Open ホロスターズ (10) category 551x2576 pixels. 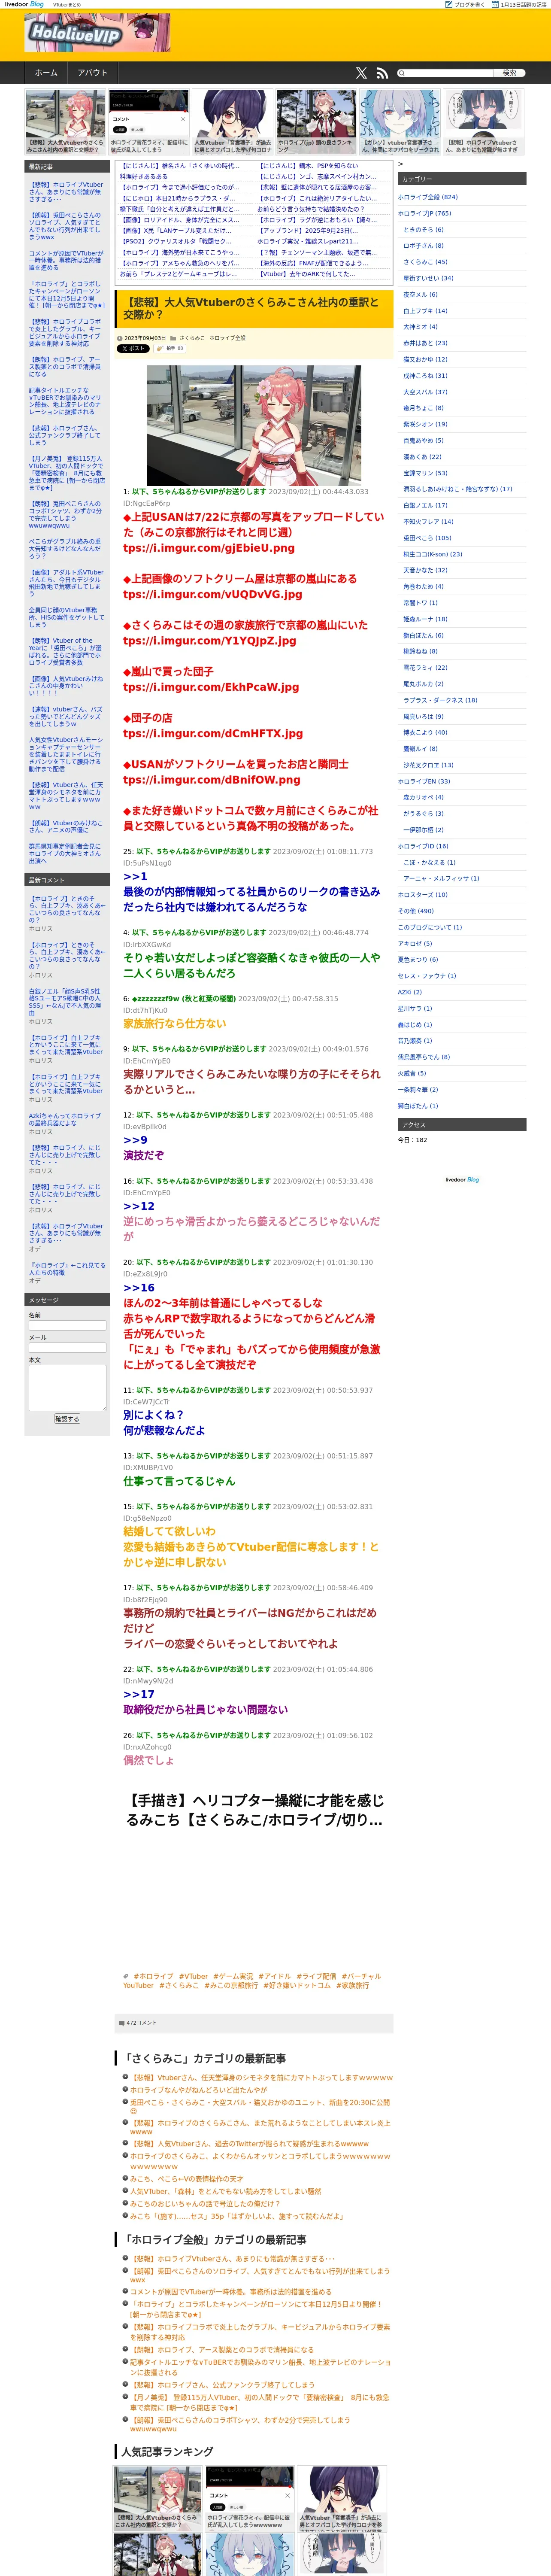tap(423, 895)
